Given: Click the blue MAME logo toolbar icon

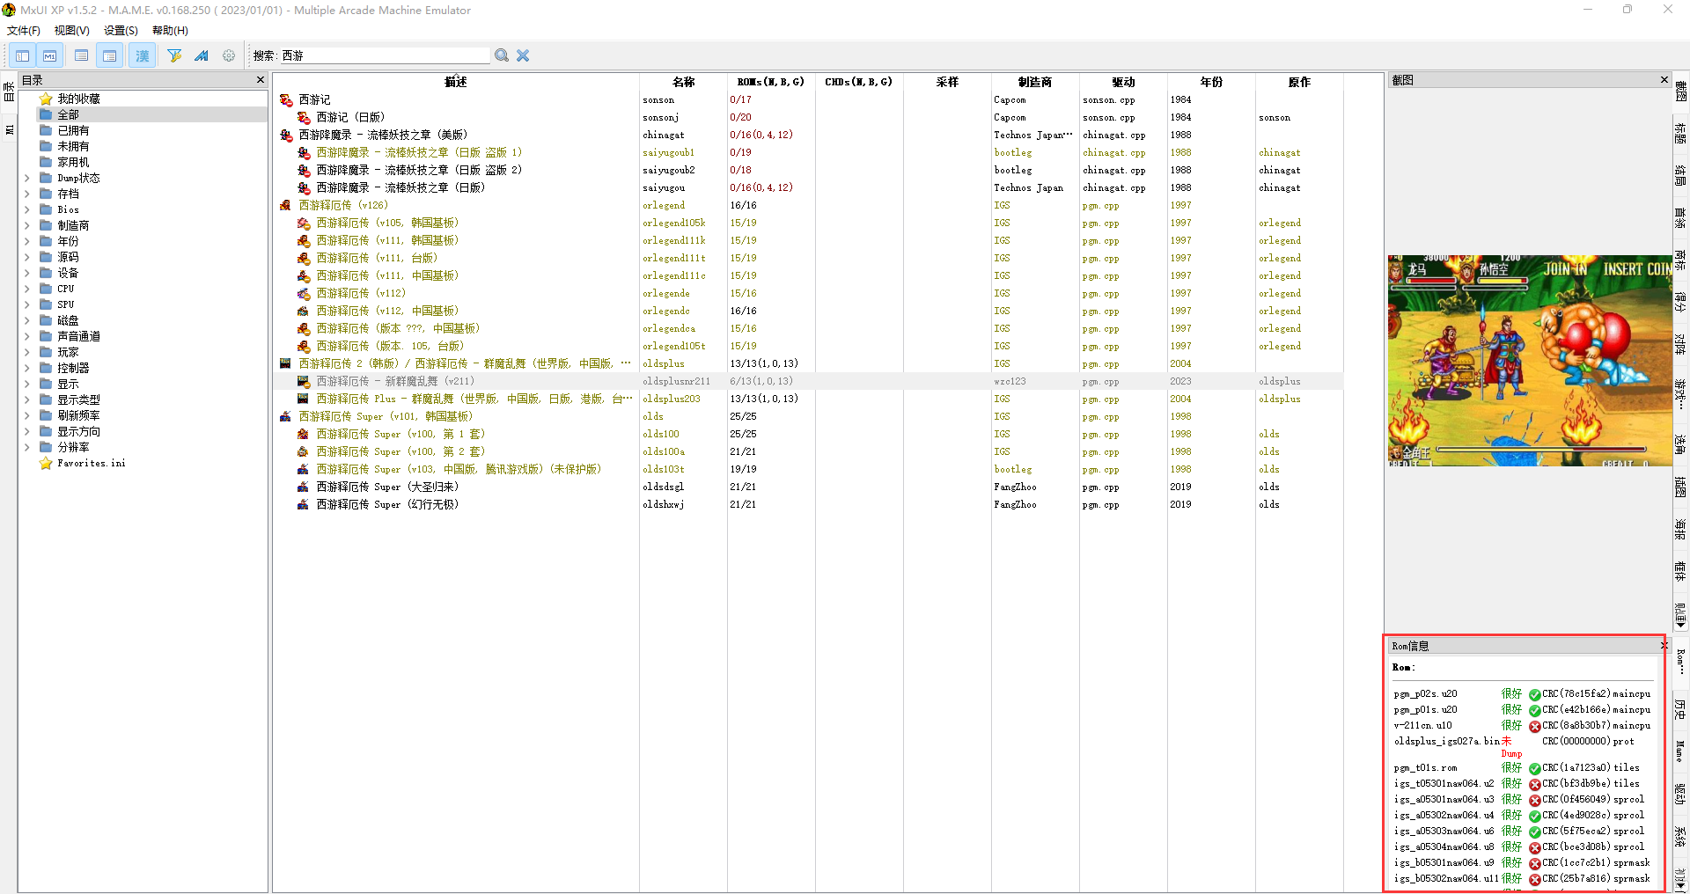Looking at the screenshot, I should coord(202,55).
